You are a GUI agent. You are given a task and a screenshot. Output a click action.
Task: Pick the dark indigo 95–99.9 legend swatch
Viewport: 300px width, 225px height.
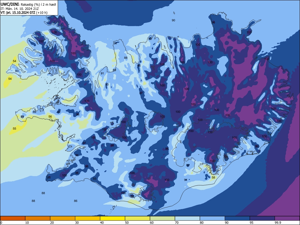(x=262, y=218)
